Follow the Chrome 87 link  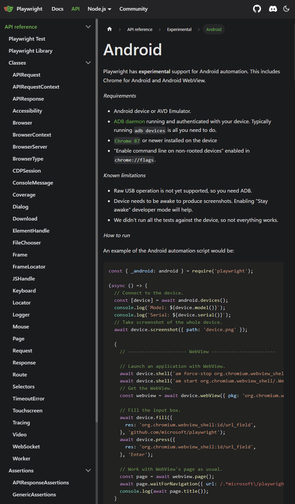[x=127, y=141]
